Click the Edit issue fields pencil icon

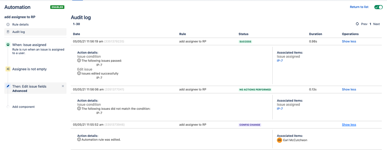pos(8,87)
